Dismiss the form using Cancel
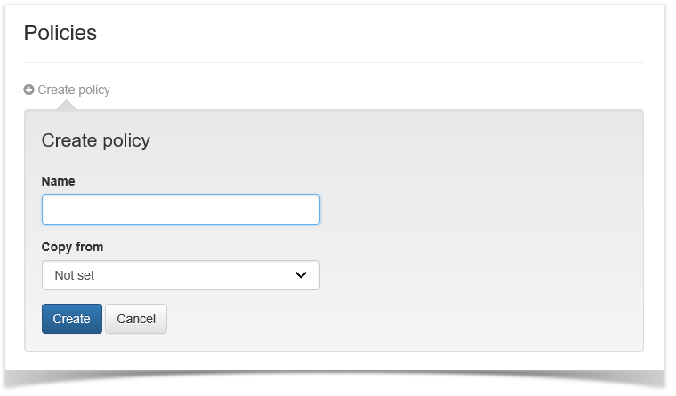This screenshot has width=676, height=396. [x=136, y=319]
